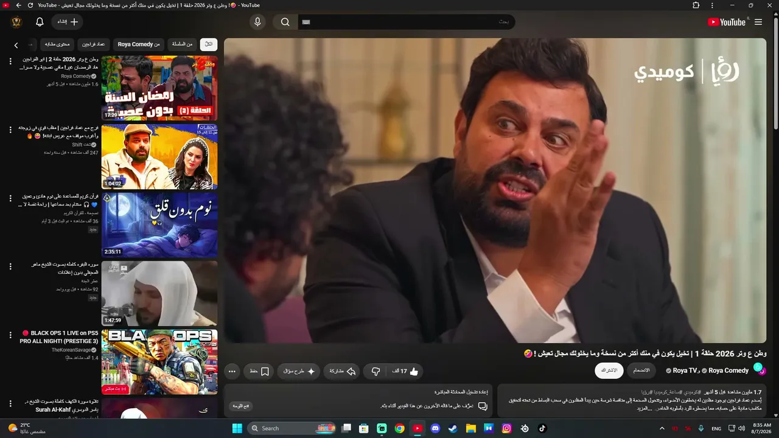Click the Share (مشاركة) button
The width and height of the screenshot is (779, 438).
(x=343, y=371)
